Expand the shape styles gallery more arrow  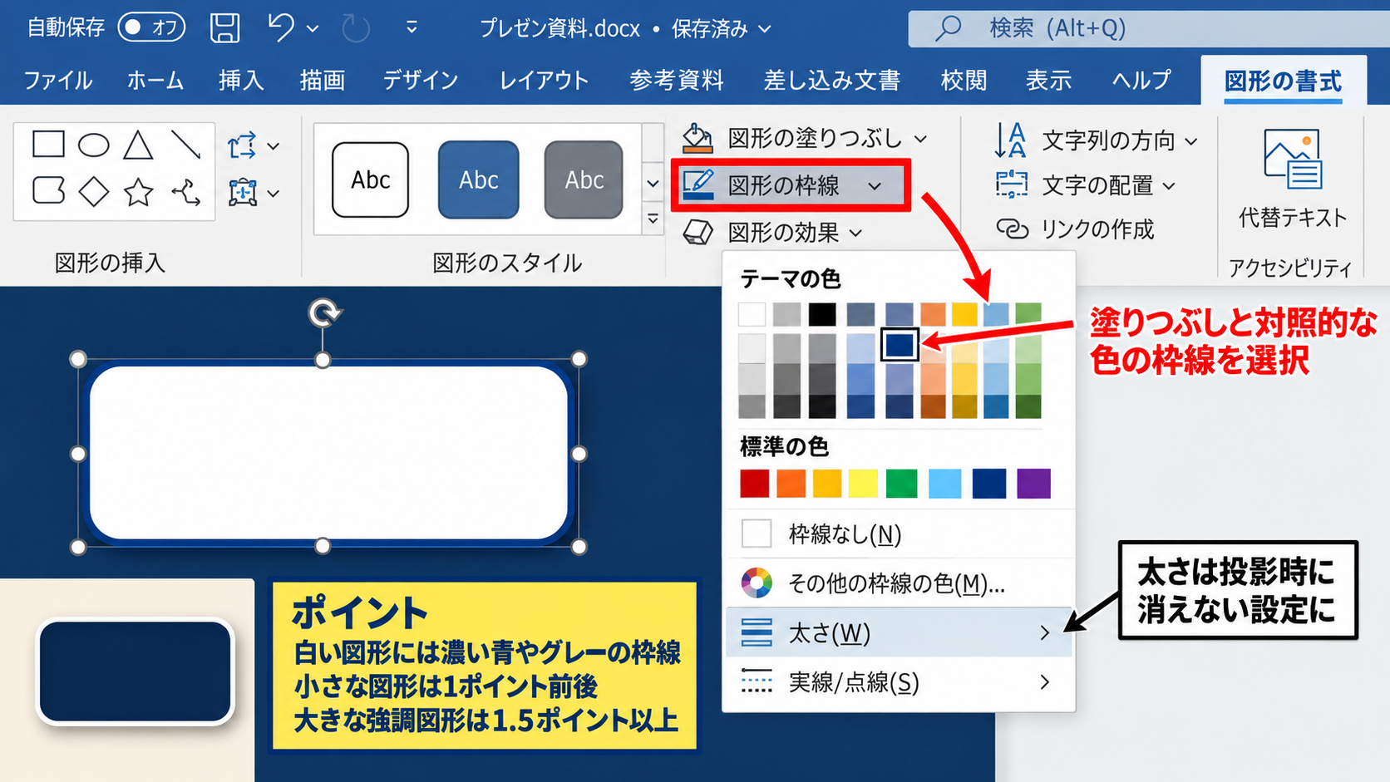point(653,219)
